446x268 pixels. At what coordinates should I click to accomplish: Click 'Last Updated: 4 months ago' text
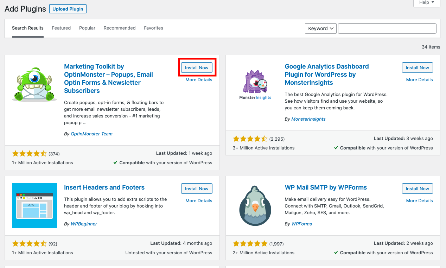point(181,243)
